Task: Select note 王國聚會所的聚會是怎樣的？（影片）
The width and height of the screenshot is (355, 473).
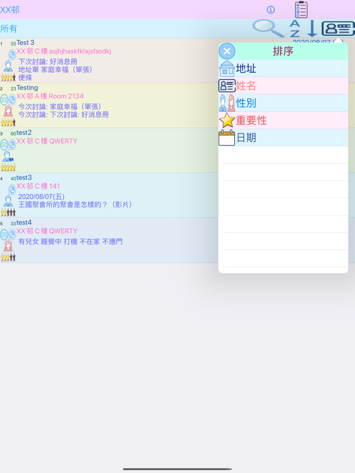Action: pyautogui.click(x=75, y=204)
